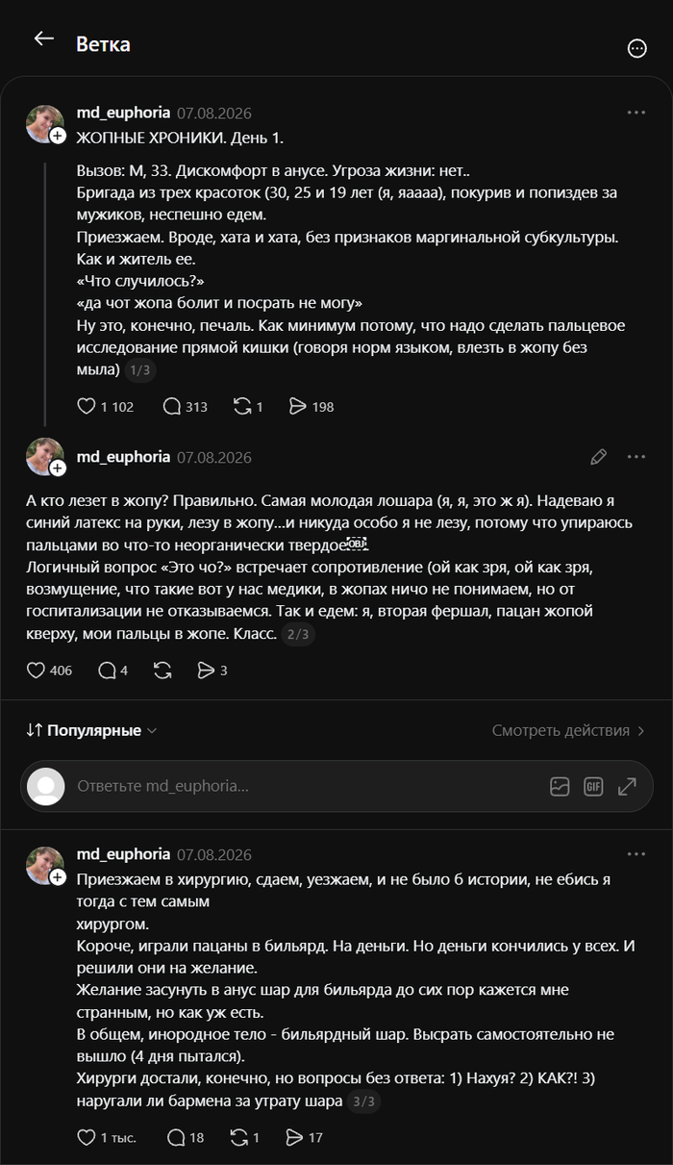Repost the second post with 406 likes

[162, 671]
